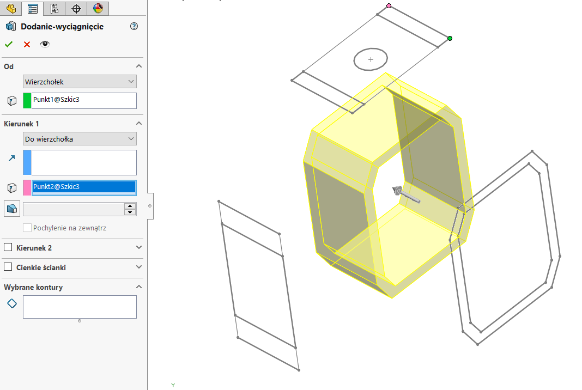Open the Do wierzchołka end condition dropdown
The image size is (582, 390).
tap(80, 139)
